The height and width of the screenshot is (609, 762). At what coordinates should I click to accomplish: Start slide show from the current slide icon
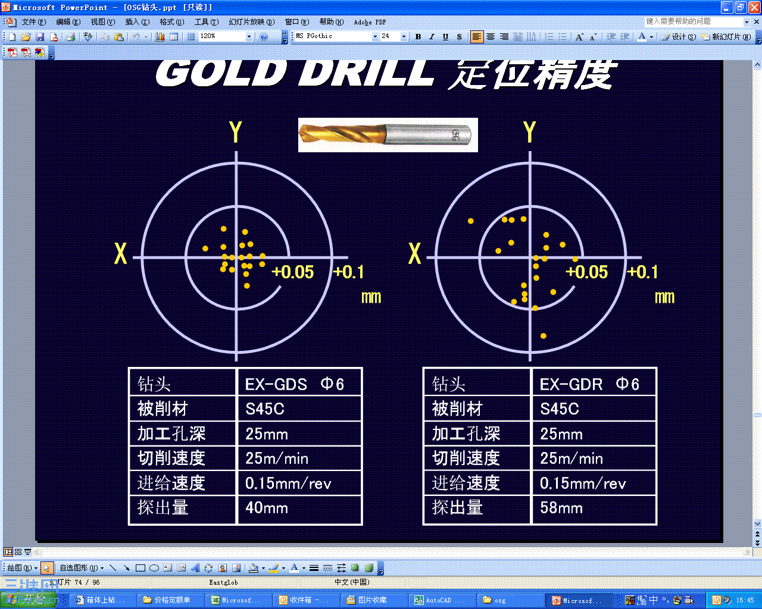(27, 552)
